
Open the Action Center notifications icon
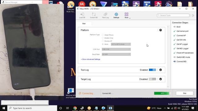tap(193, 108)
